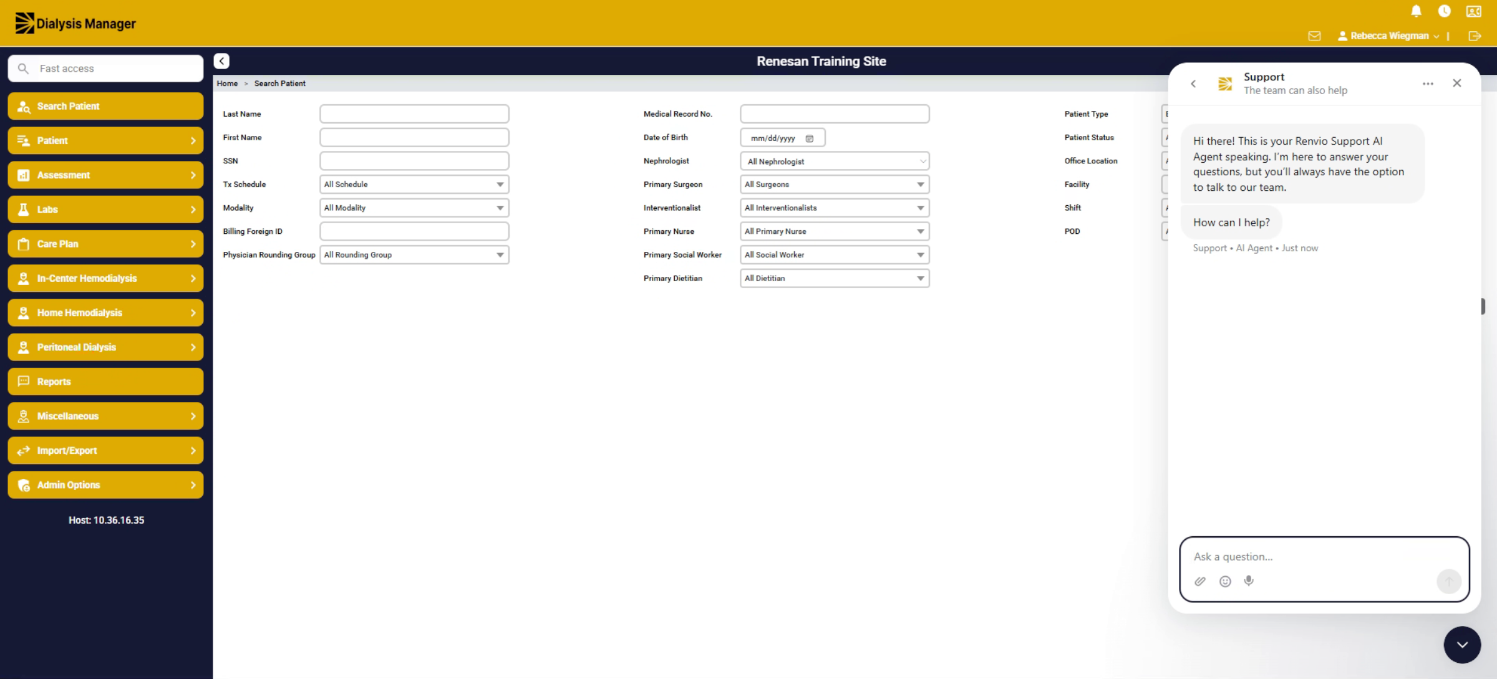Expand the Admin Options menu
Image resolution: width=1497 pixels, height=679 pixels.
(105, 485)
